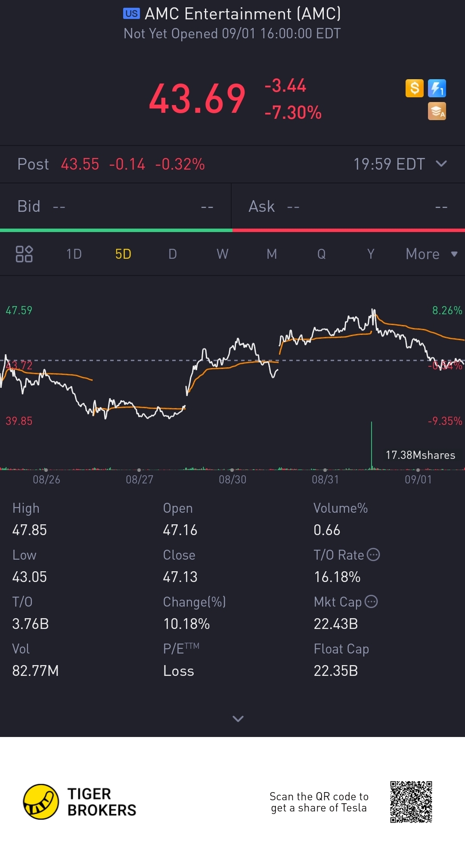Tap the green bid ratio bar
Screen dimensions: 465x867
[x=116, y=230]
